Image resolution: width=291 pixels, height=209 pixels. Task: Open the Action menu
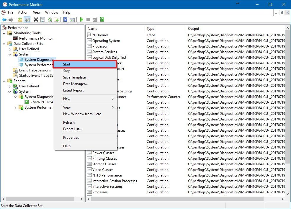tap(23, 12)
